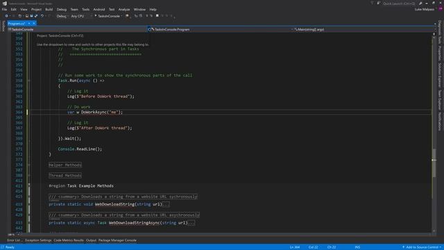Open the Any CPU platform dropdown
The width and height of the screenshot is (444, 250).
(79, 16)
